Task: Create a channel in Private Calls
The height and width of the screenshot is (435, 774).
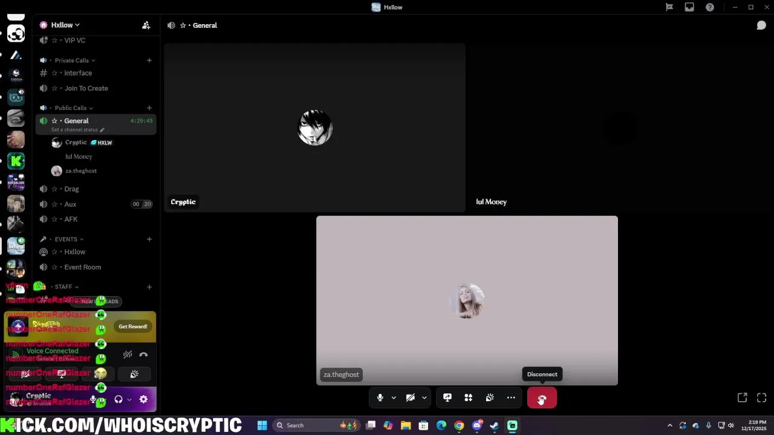Action: pos(149,60)
